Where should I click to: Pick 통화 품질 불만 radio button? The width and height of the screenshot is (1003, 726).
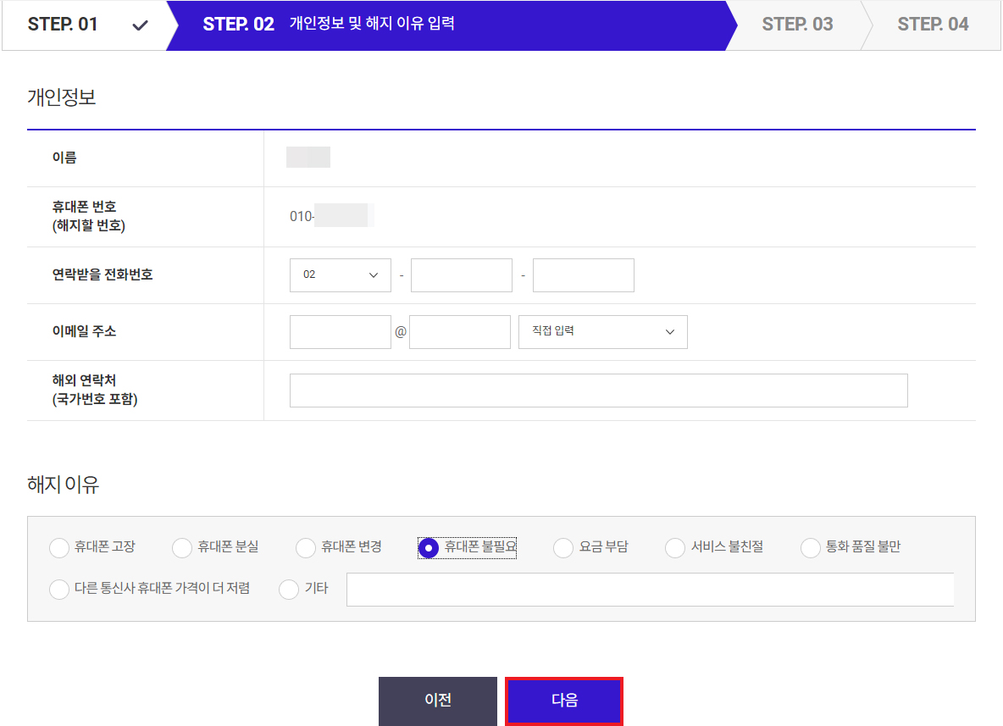(x=811, y=547)
